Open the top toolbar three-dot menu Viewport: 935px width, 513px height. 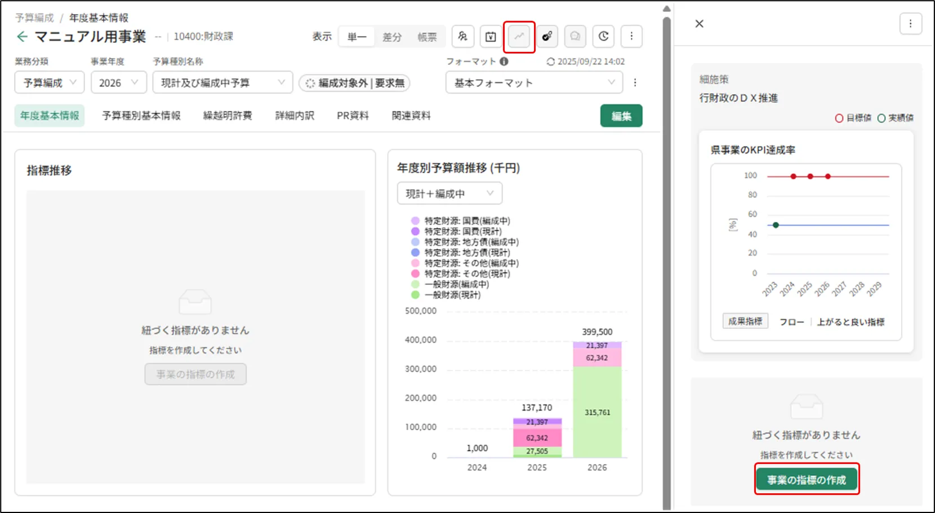click(631, 37)
